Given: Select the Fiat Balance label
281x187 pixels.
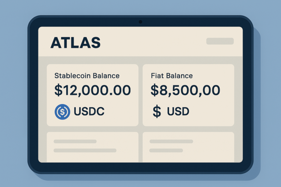Looking at the screenshot, I should point(172,76).
